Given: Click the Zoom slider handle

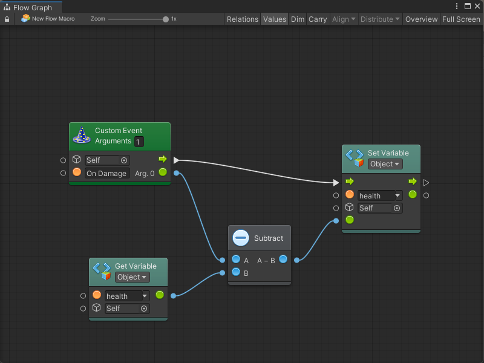Looking at the screenshot, I should click(166, 19).
